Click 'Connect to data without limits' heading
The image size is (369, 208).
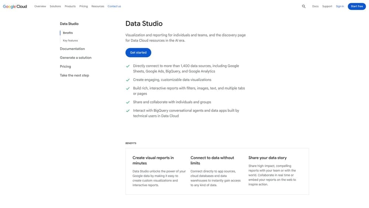212,160
